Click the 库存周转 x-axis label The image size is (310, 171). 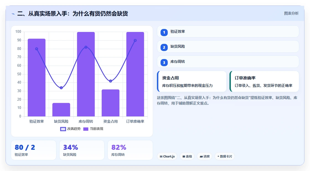[x=86, y=121]
